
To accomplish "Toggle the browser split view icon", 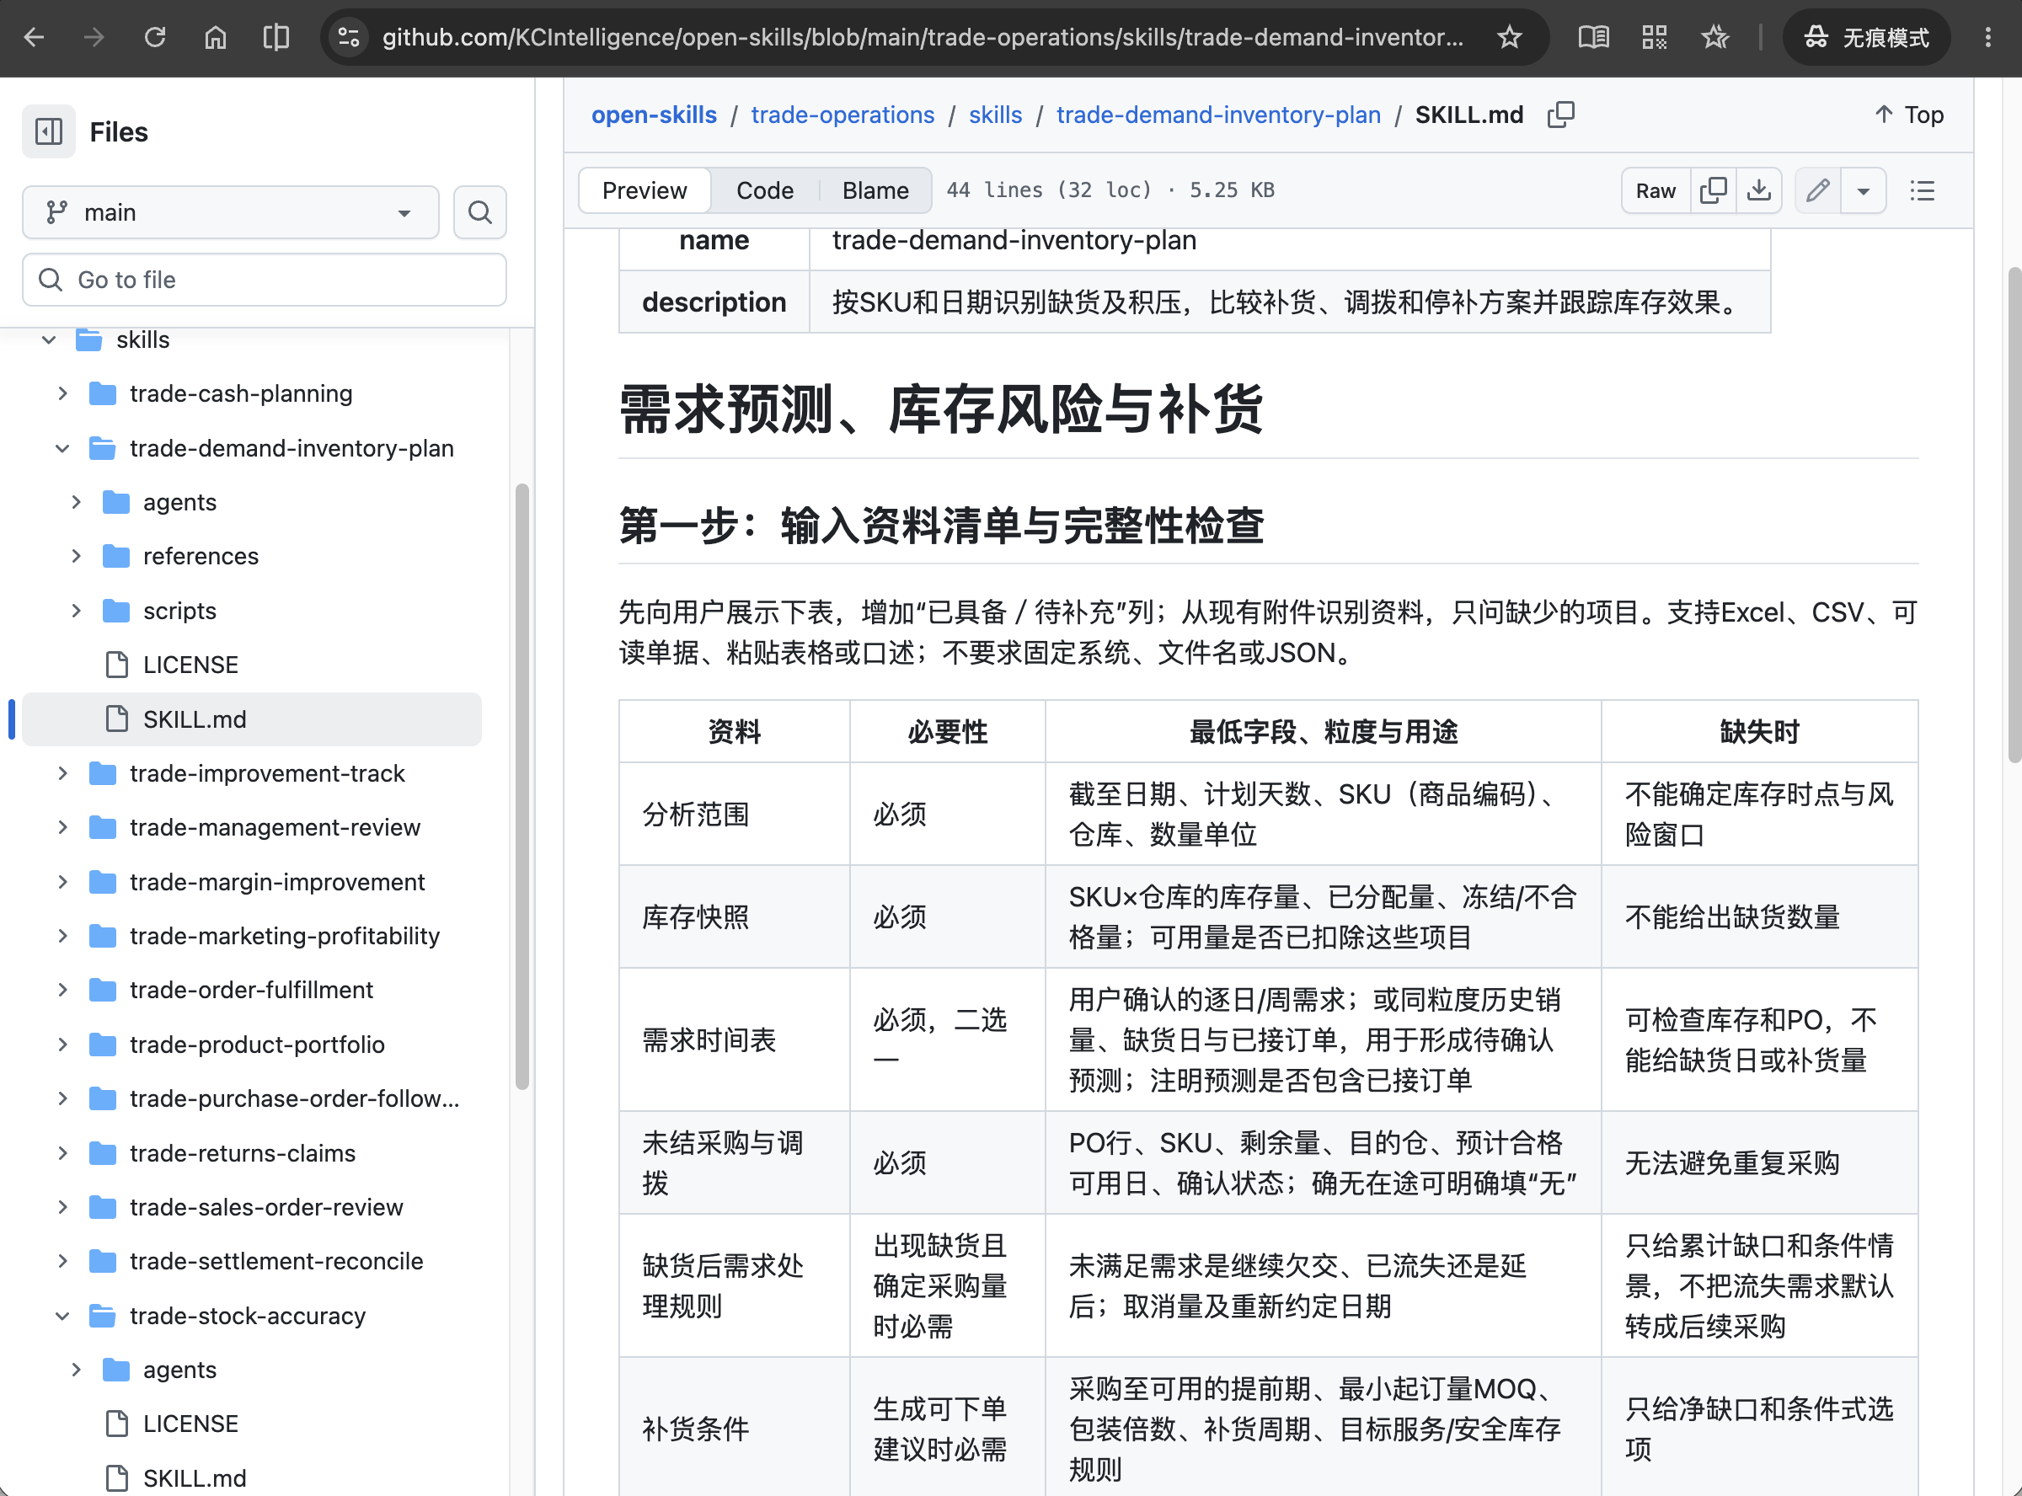I will 276,37.
